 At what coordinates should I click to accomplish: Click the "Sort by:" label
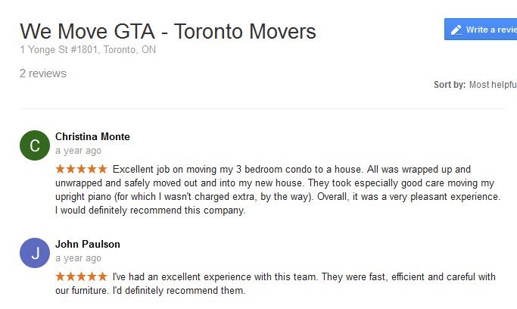[x=449, y=85]
